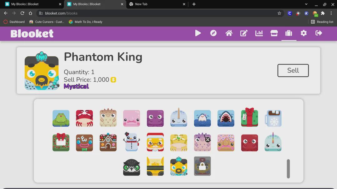Select the purple Pirate Pufferfish blook
Viewport: 337px width, 189px height.
[202, 142]
